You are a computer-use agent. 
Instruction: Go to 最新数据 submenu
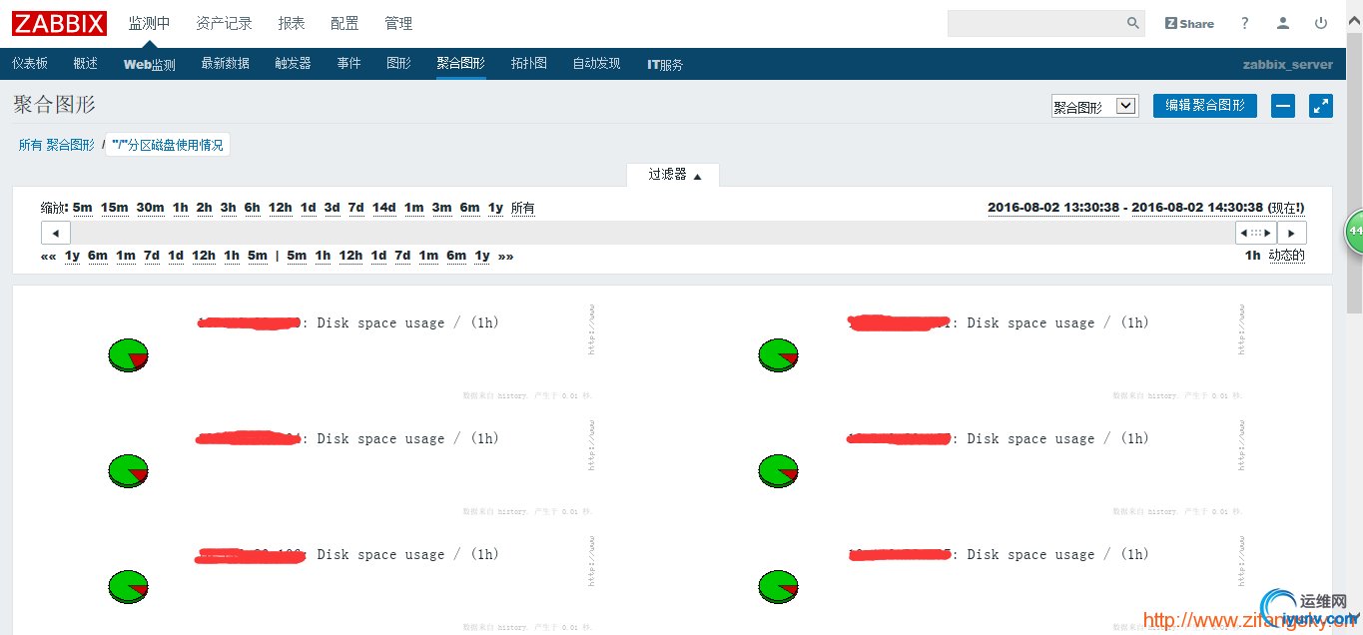click(x=226, y=64)
